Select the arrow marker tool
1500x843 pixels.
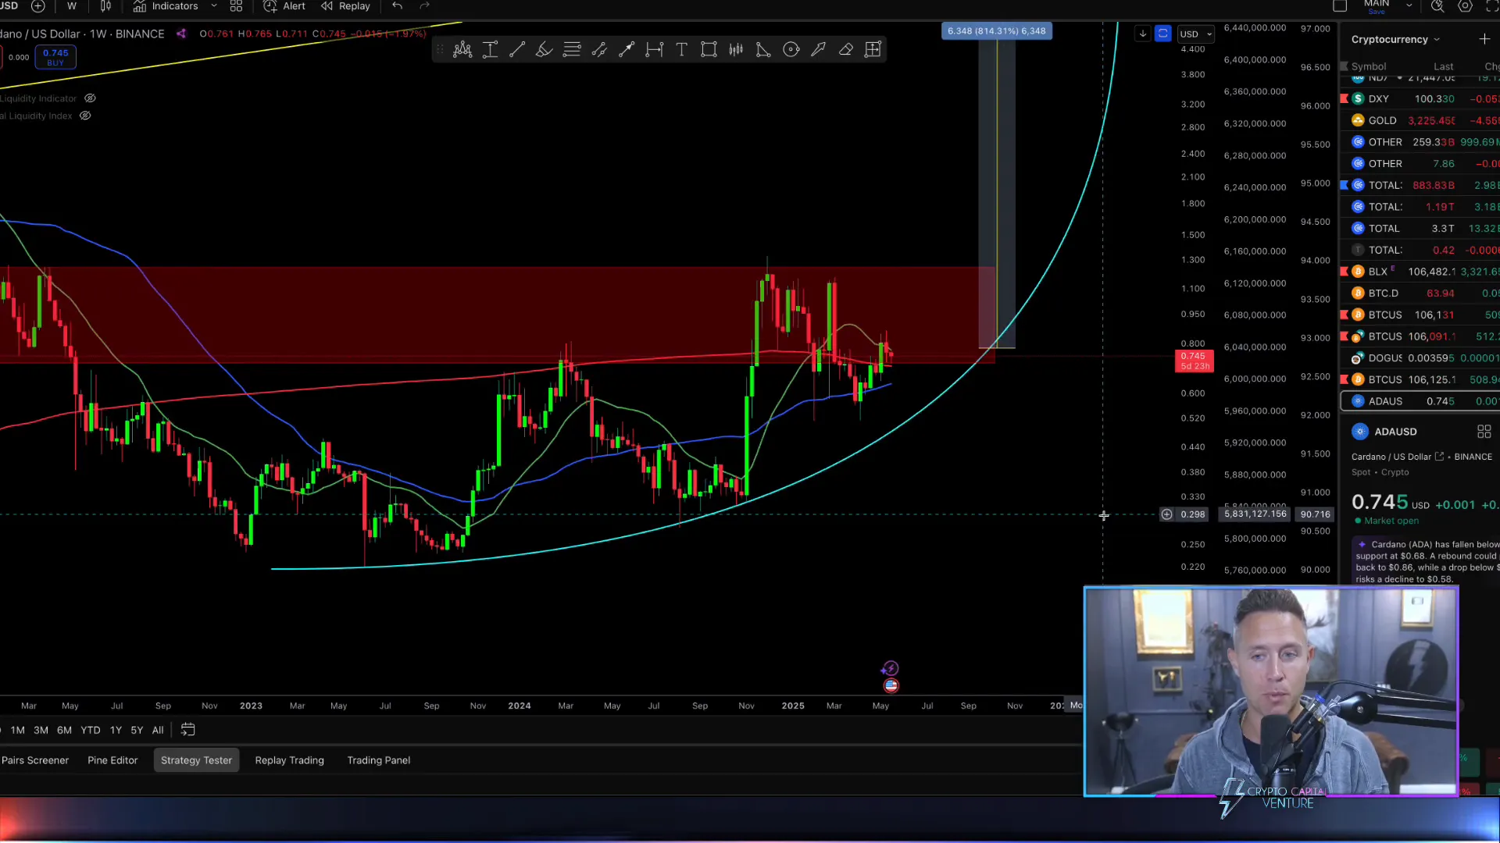[819, 50]
